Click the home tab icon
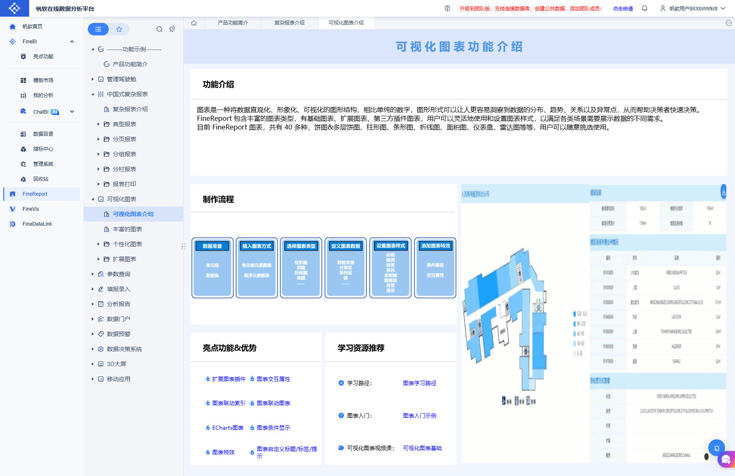Screen dimensions: 735x476 (x=194, y=23)
